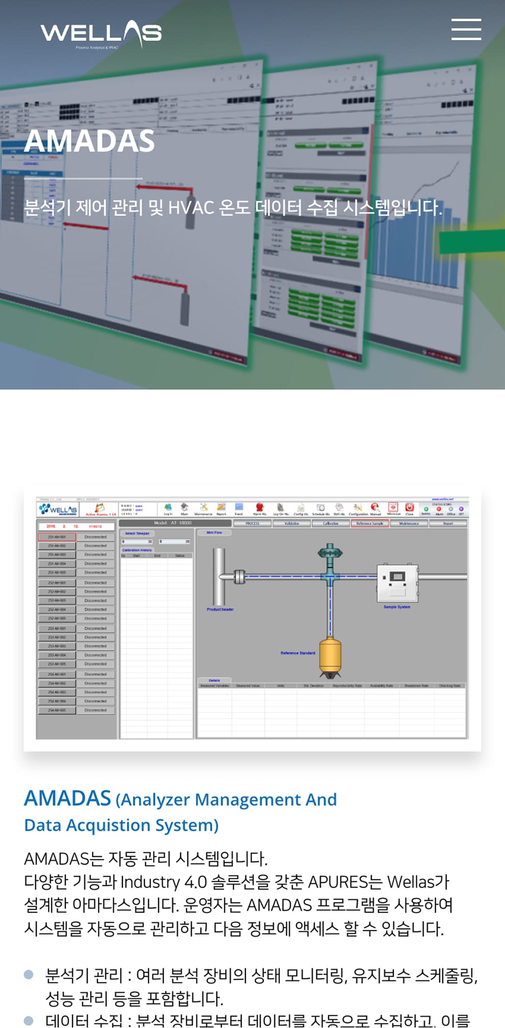Click the Product header label in diagram
This screenshot has height=1028, width=505.
(x=220, y=609)
